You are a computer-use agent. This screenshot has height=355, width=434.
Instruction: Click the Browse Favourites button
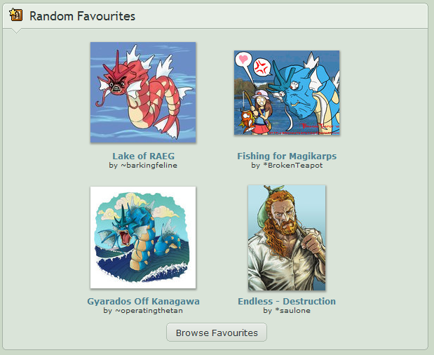(217, 333)
